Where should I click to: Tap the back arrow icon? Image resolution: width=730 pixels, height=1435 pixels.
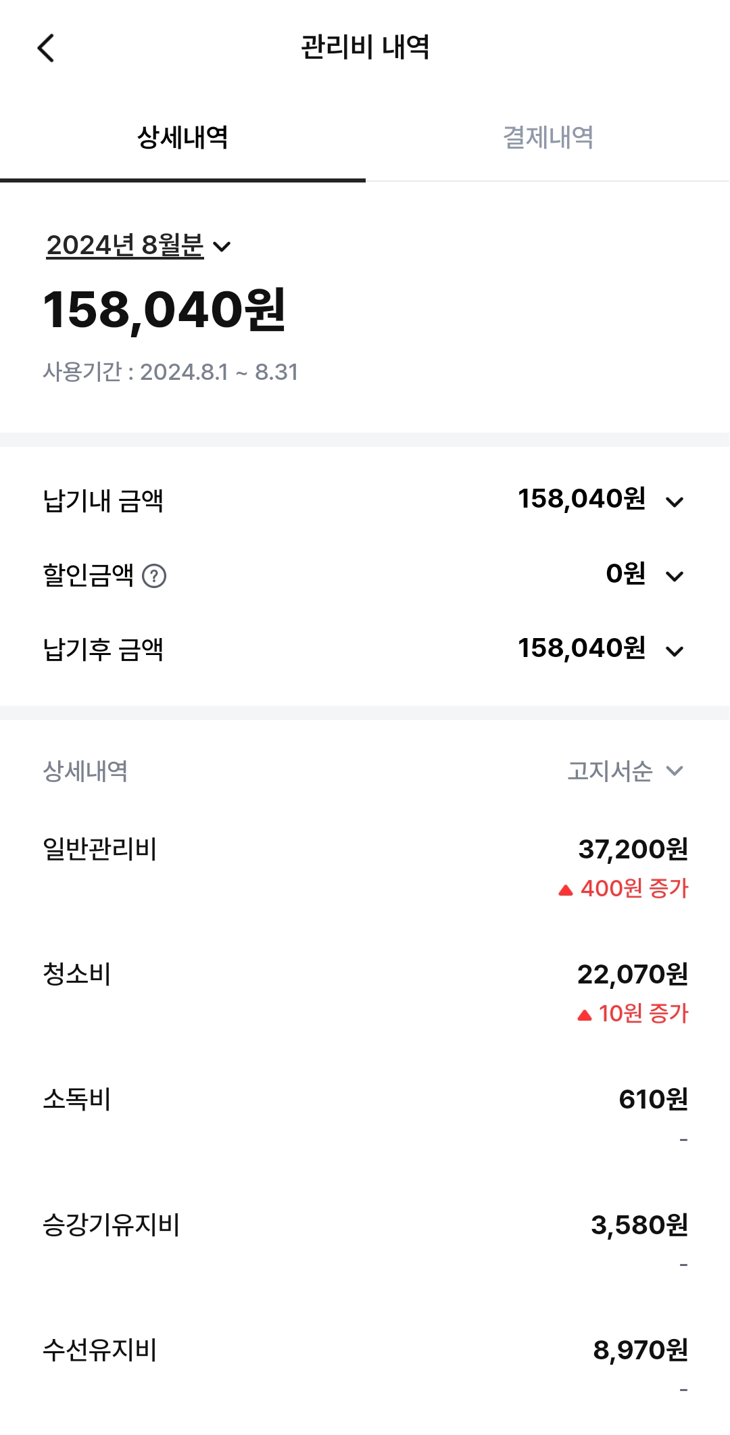coord(46,48)
